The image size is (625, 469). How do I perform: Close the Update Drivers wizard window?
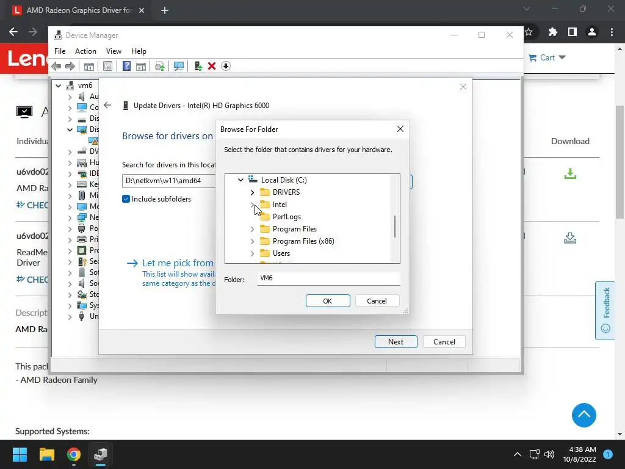463,87
